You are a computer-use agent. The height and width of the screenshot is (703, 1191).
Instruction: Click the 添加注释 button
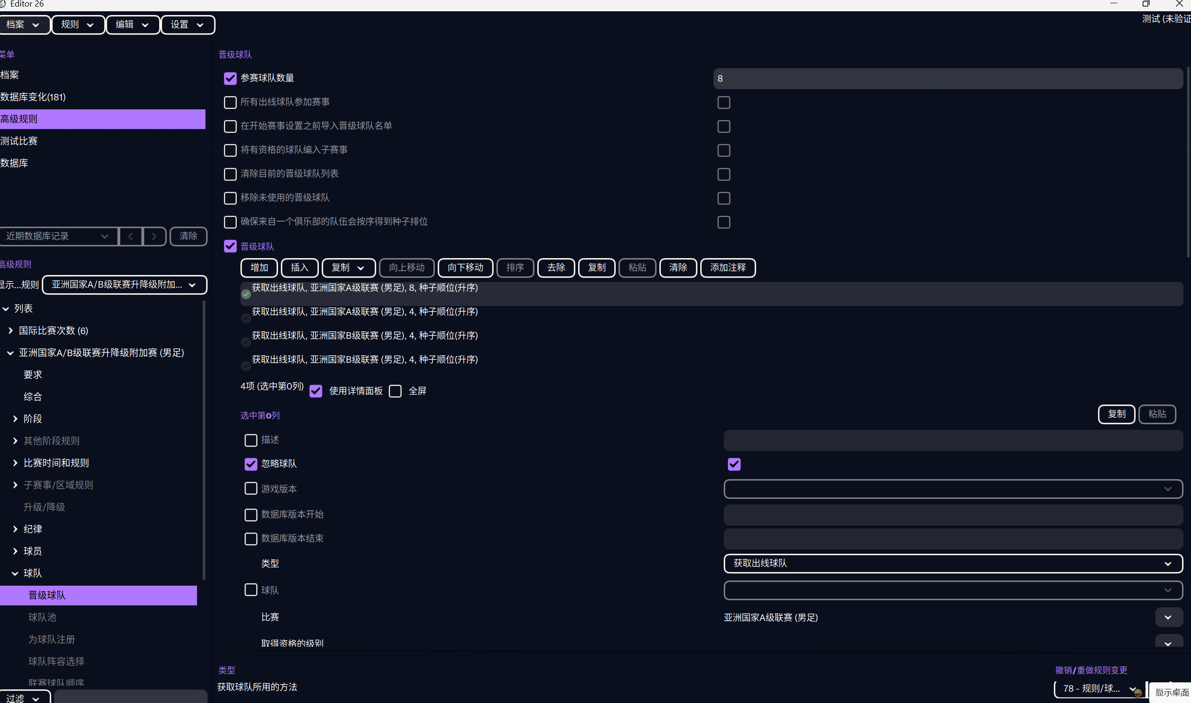728,267
